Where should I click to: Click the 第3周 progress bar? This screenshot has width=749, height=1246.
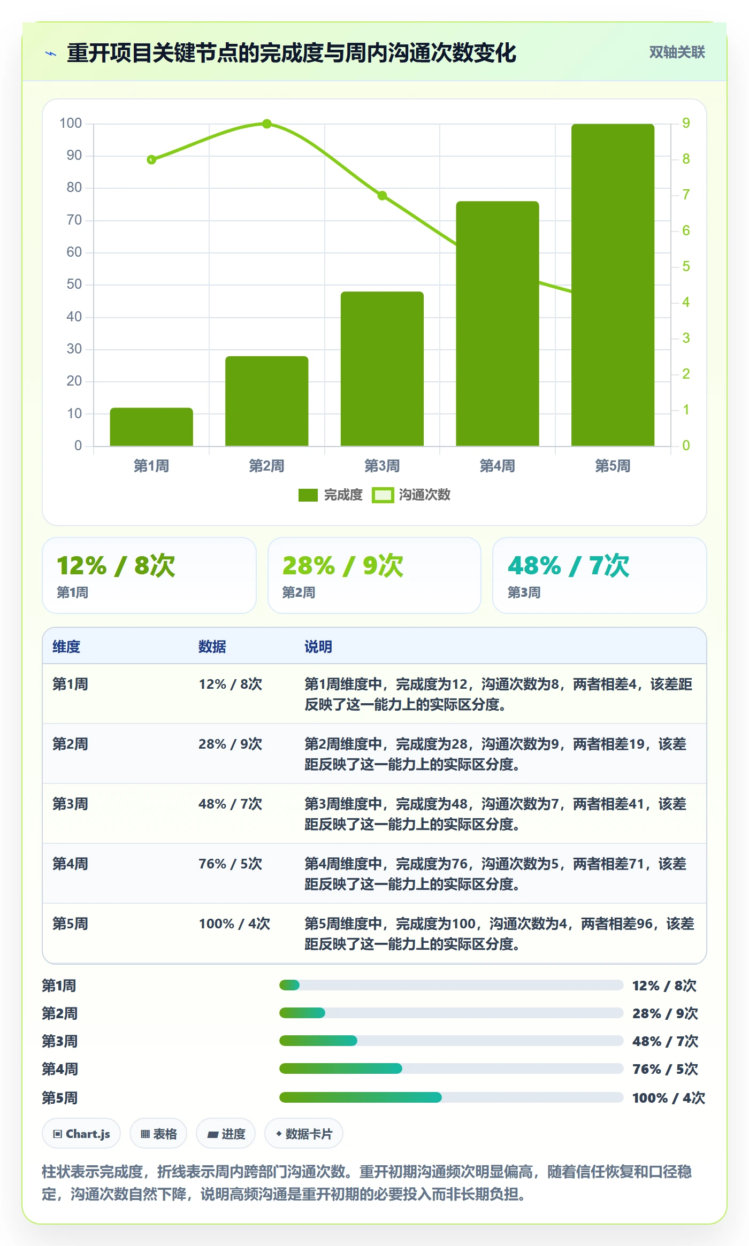451,1041
